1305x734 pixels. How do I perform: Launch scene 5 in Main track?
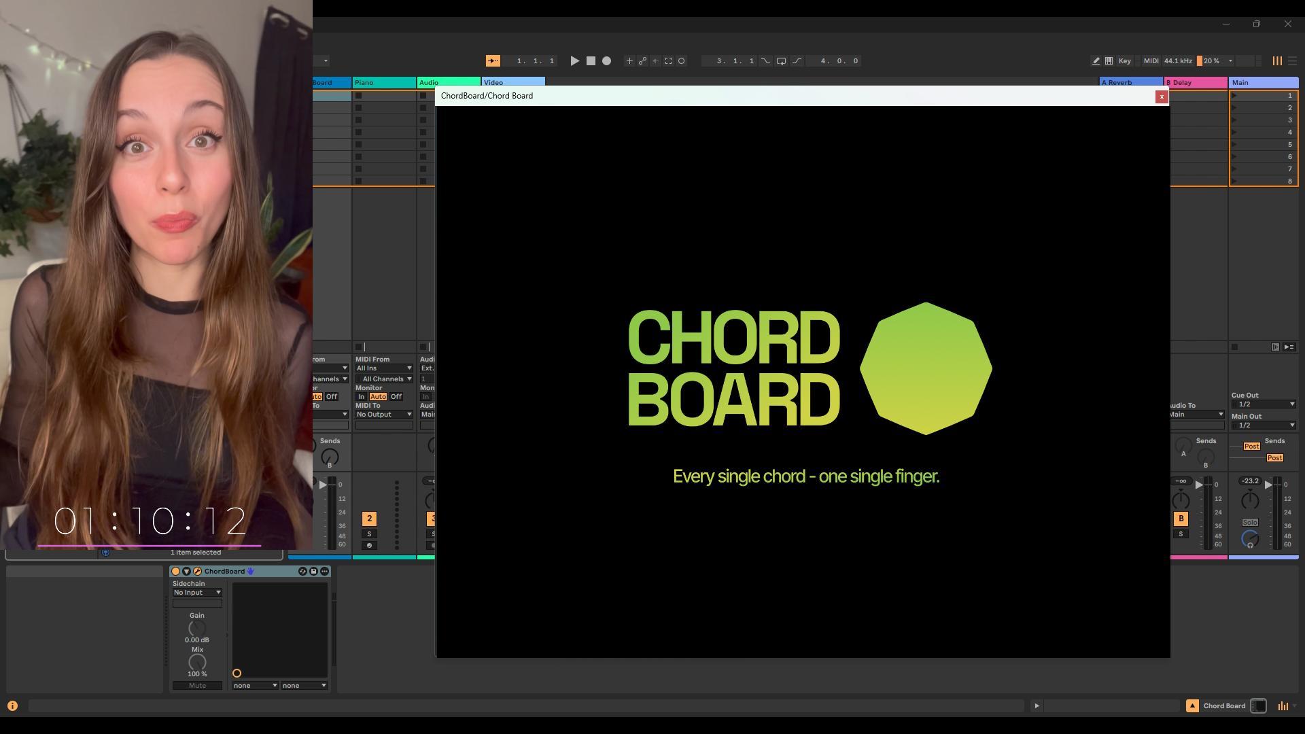pos(1234,145)
